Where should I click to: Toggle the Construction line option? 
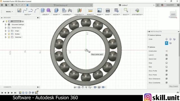(166, 51)
